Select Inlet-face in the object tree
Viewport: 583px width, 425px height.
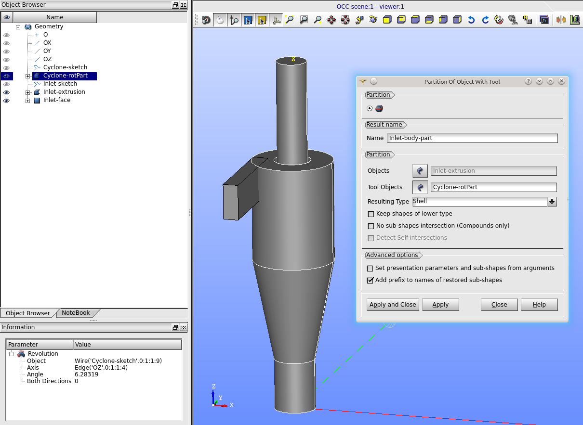coord(57,100)
